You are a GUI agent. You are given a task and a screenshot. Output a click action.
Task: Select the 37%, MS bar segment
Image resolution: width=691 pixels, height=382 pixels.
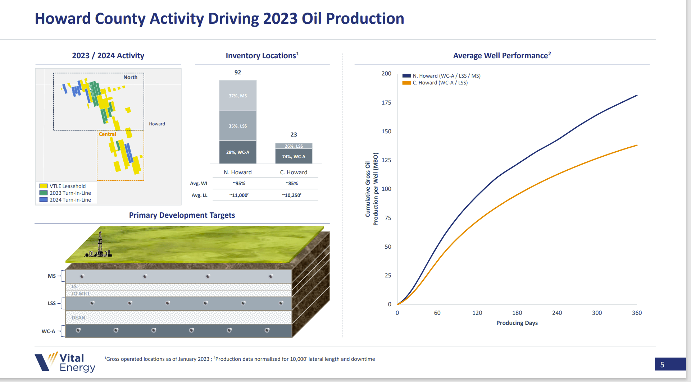click(238, 96)
